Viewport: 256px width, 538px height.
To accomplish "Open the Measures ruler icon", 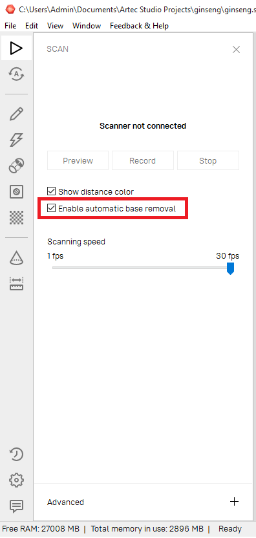I will click(x=16, y=284).
